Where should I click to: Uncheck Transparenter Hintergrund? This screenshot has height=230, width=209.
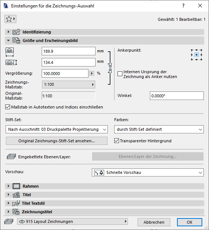(116, 141)
